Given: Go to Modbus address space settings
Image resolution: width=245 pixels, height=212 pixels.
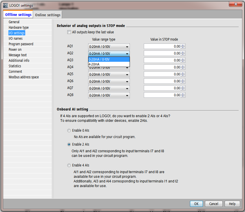Looking at the screenshot, I should pyautogui.click(x=23, y=77).
